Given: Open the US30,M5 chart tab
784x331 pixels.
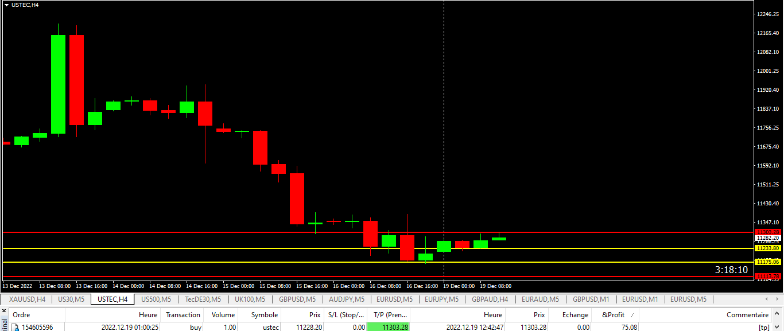Looking at the screenshot, I should click(71, 299).
